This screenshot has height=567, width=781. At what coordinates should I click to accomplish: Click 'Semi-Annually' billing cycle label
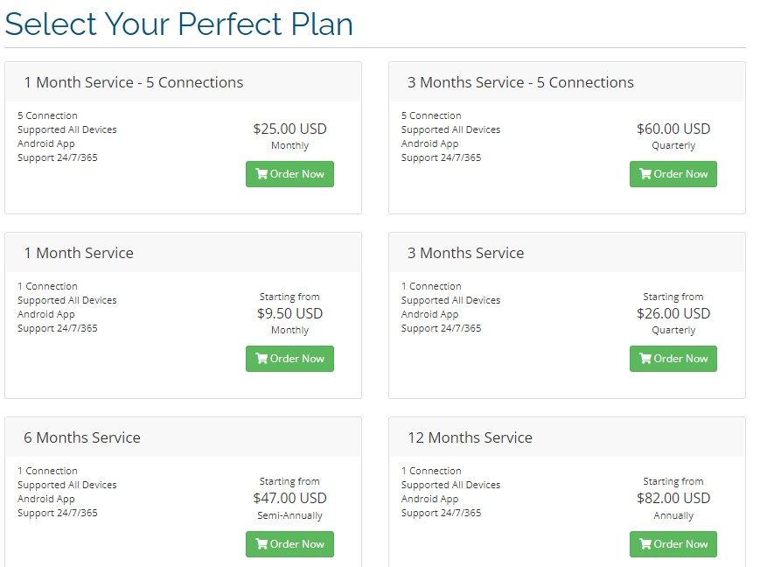click(289, 515)
